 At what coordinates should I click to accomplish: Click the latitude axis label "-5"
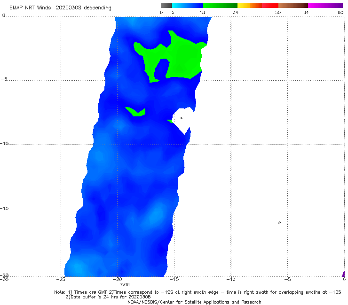click(4, 79)
